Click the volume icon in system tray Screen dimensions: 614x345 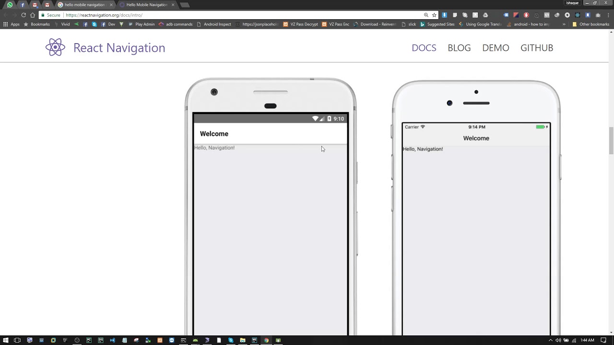559,340
